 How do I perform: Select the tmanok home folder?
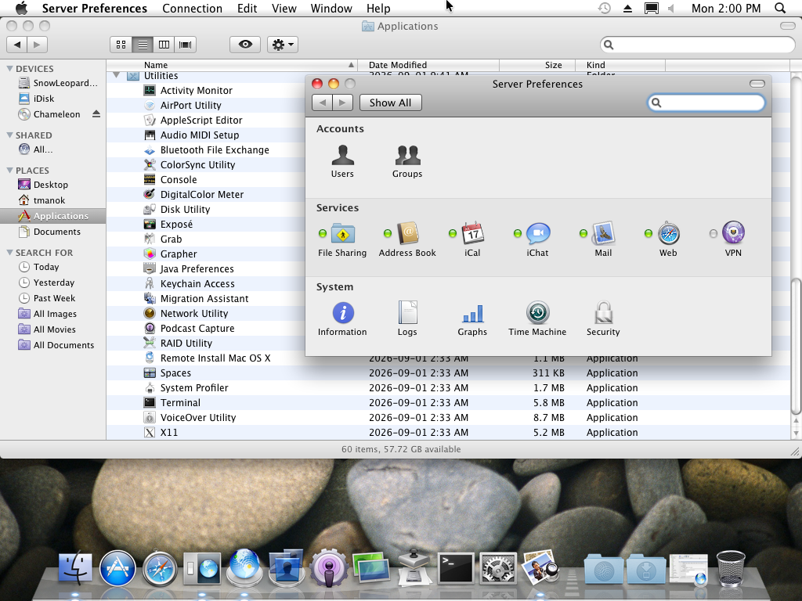coord(53,200)
